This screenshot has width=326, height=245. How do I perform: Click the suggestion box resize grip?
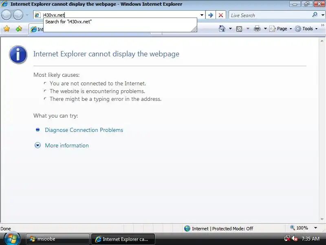click(x=194, y=29)
